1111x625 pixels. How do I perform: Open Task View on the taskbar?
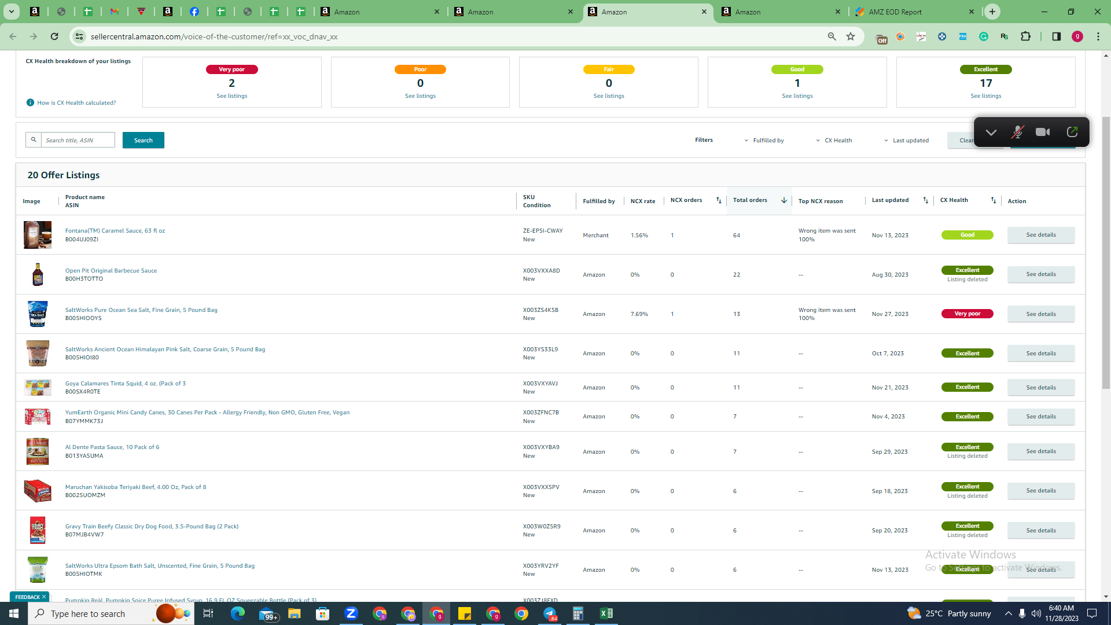pos(208,613)
